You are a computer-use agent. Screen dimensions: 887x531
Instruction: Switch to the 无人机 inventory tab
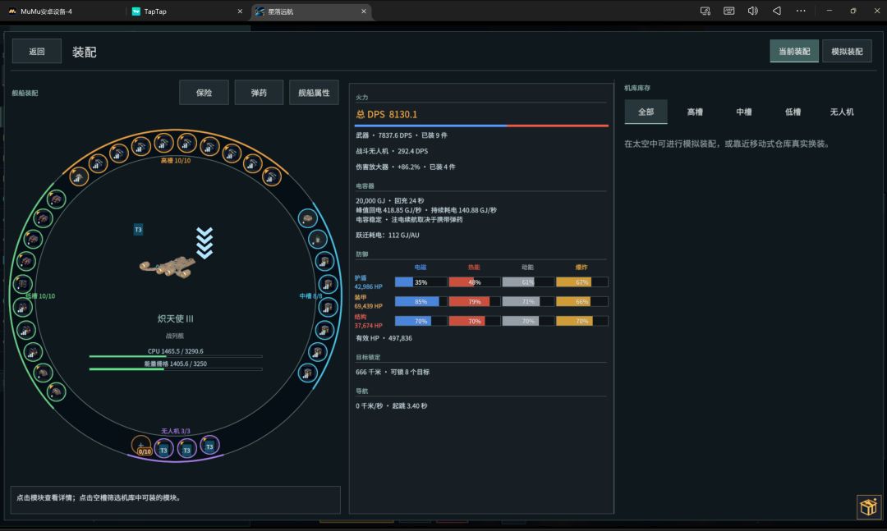point(841,112)
